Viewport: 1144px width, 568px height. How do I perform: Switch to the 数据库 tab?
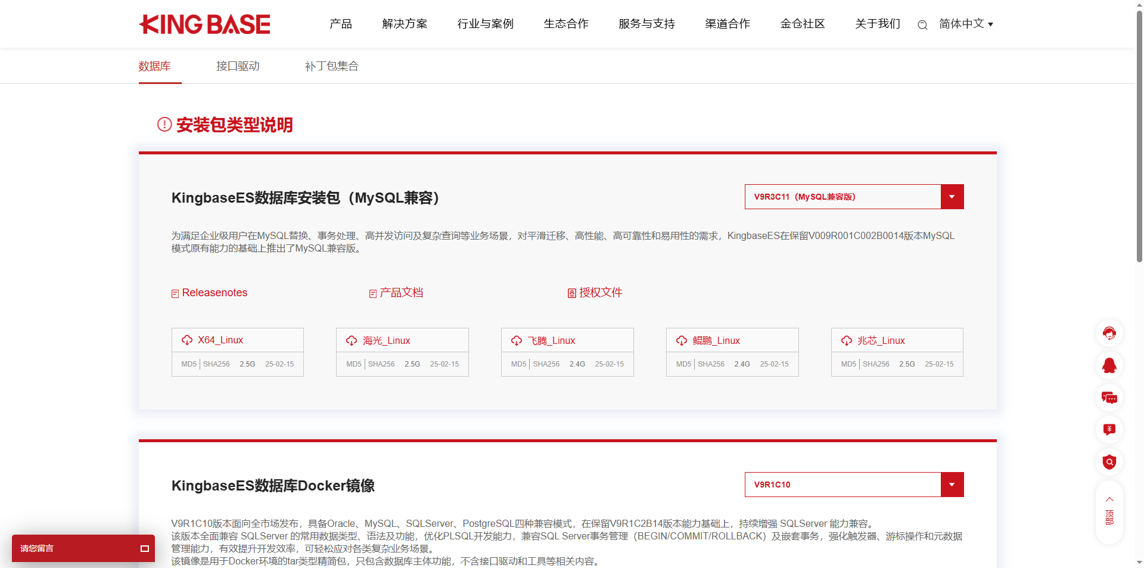[x=155, y=66]
